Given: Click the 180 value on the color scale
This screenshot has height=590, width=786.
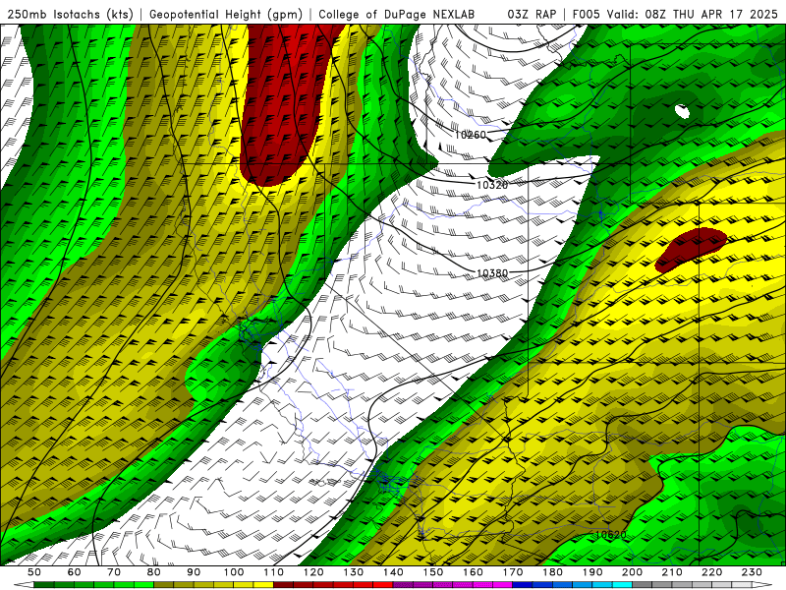Looking at the screenshot, I should (552, 572).
